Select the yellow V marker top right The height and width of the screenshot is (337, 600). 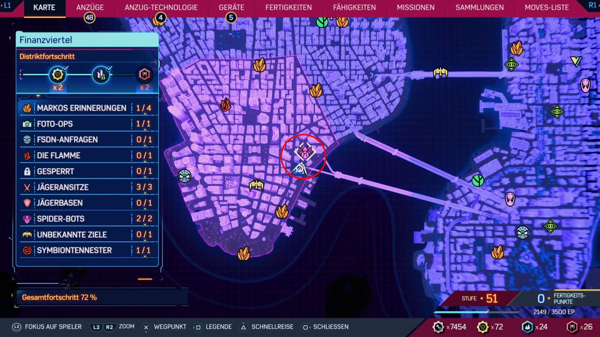pos(576,61)
